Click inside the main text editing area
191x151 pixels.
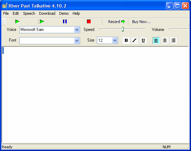click(x=95, y=95)
